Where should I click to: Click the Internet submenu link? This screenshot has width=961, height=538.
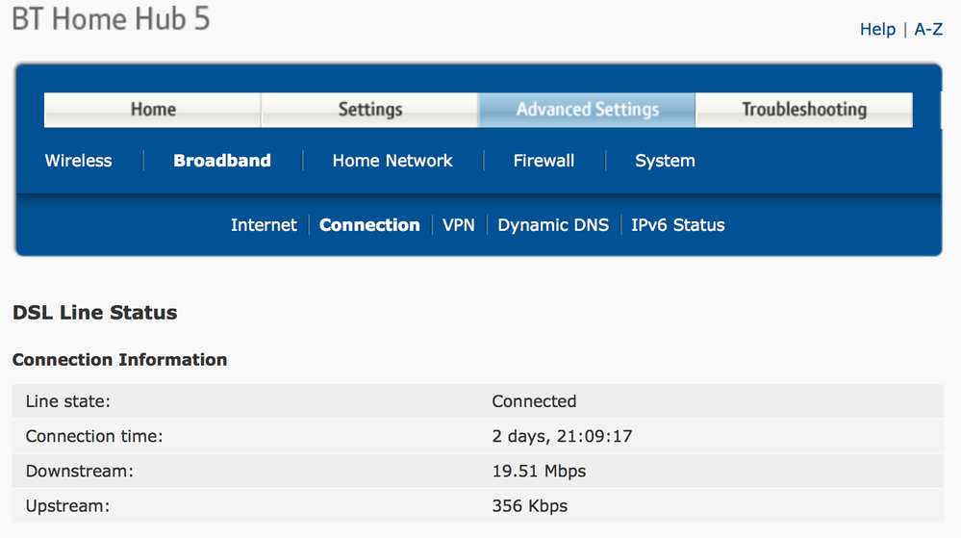point(264,225)
